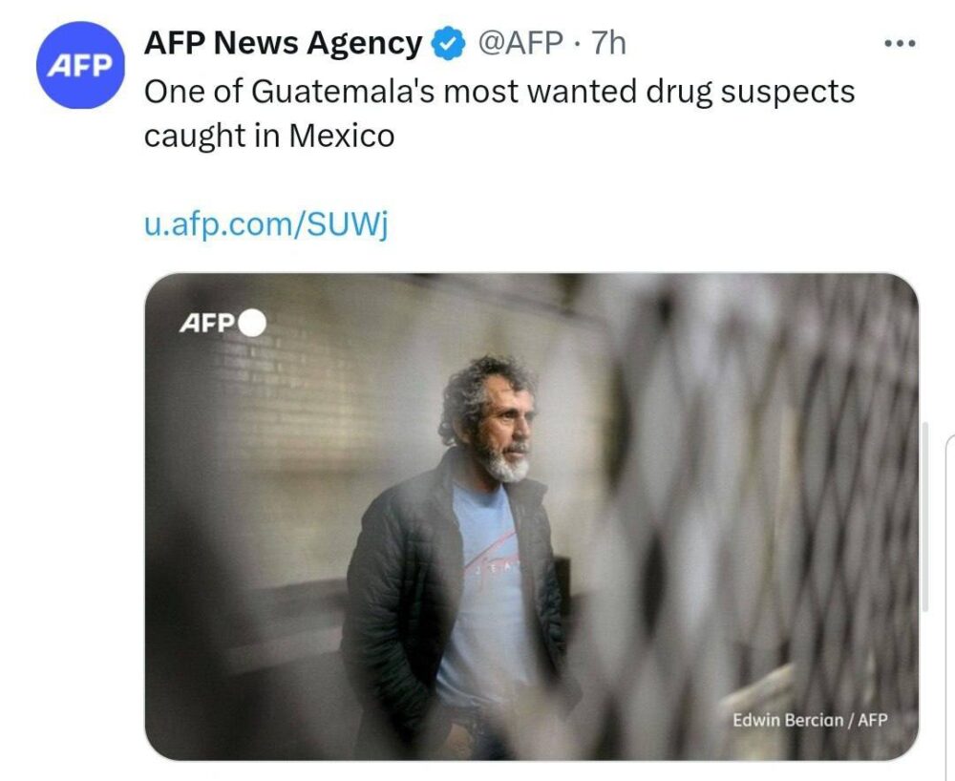Click the AFP watermark logo on photo
This screenshot has width=955, height=781.
tap(207, 324)
